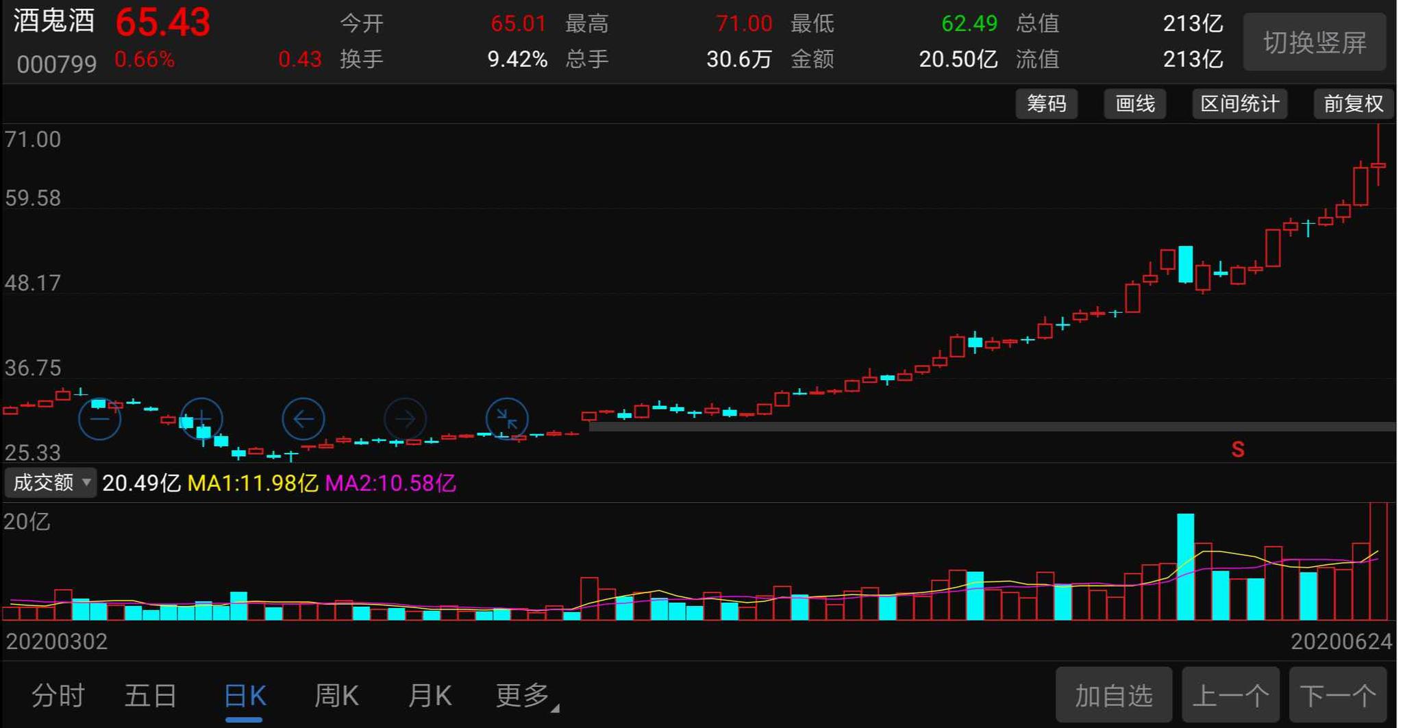Click the MA2:10.58亿 indicator label
Screen dimensions: 1403x728
[x=390, y=484]
